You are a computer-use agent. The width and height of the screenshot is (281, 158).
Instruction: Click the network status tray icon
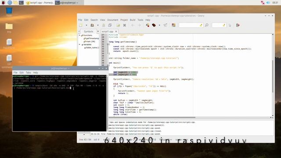click(x=263, y=3)
